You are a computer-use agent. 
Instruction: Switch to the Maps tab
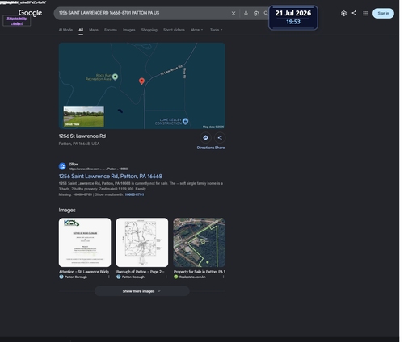pos(94,30)
